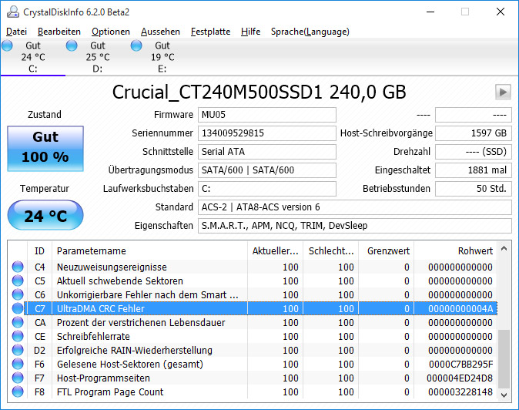Open the Sprache(Language) menu
The width and height of the screenshot is (519, 410).
coord(310,32)
